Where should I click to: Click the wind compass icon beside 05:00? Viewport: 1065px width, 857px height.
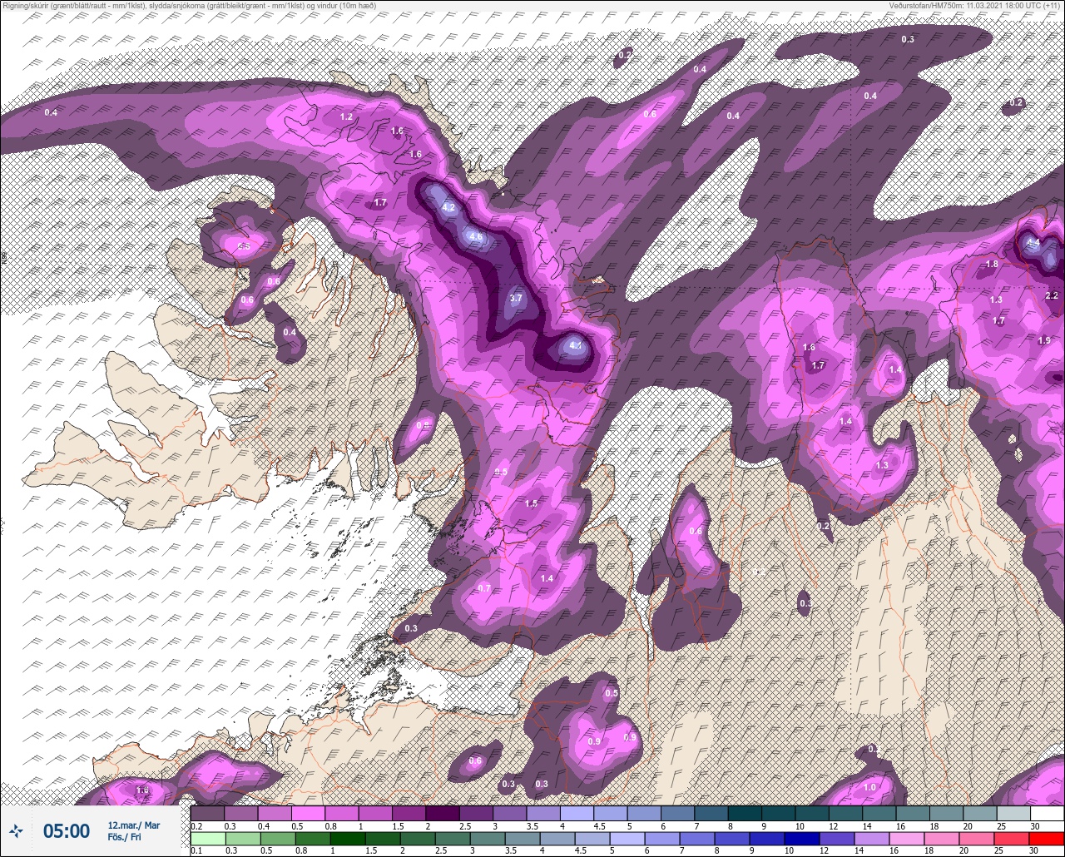point(16,830)
